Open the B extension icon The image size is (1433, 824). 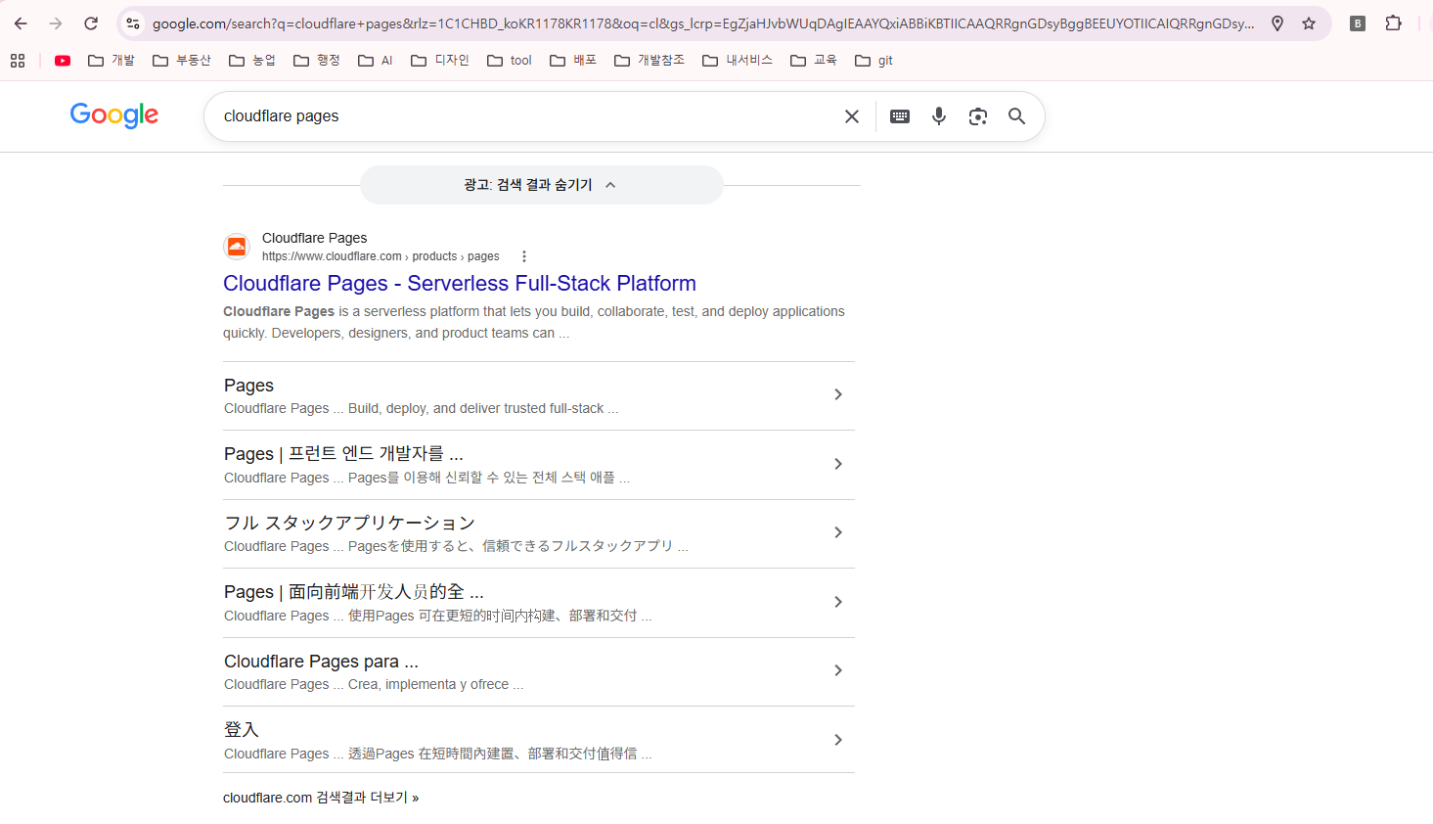[x=1358, y=23]
